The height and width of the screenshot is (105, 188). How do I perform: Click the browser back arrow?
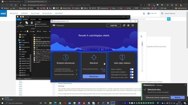[3, 5]
